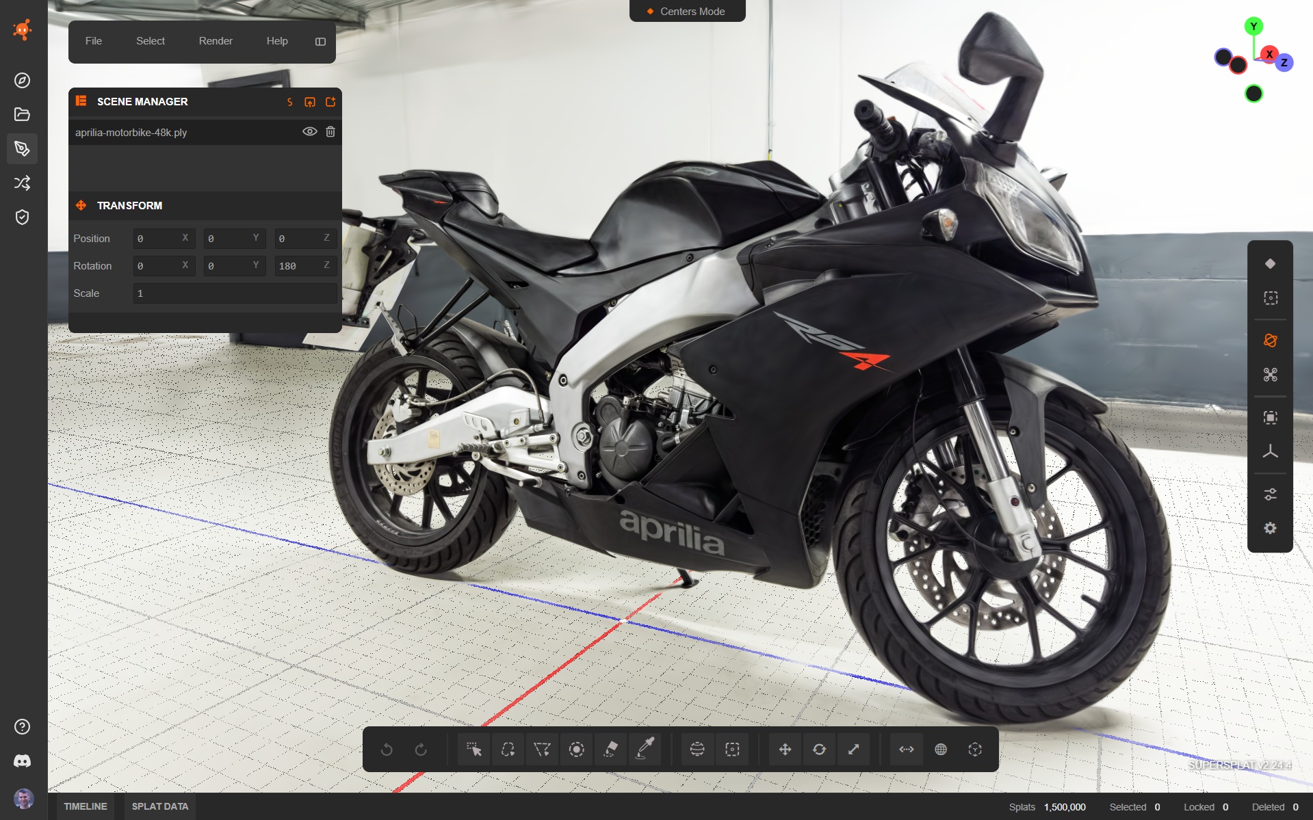Activate the scale gizmo tool
Viewport: 1313px width, 820px height.
[x=853, y=750]
